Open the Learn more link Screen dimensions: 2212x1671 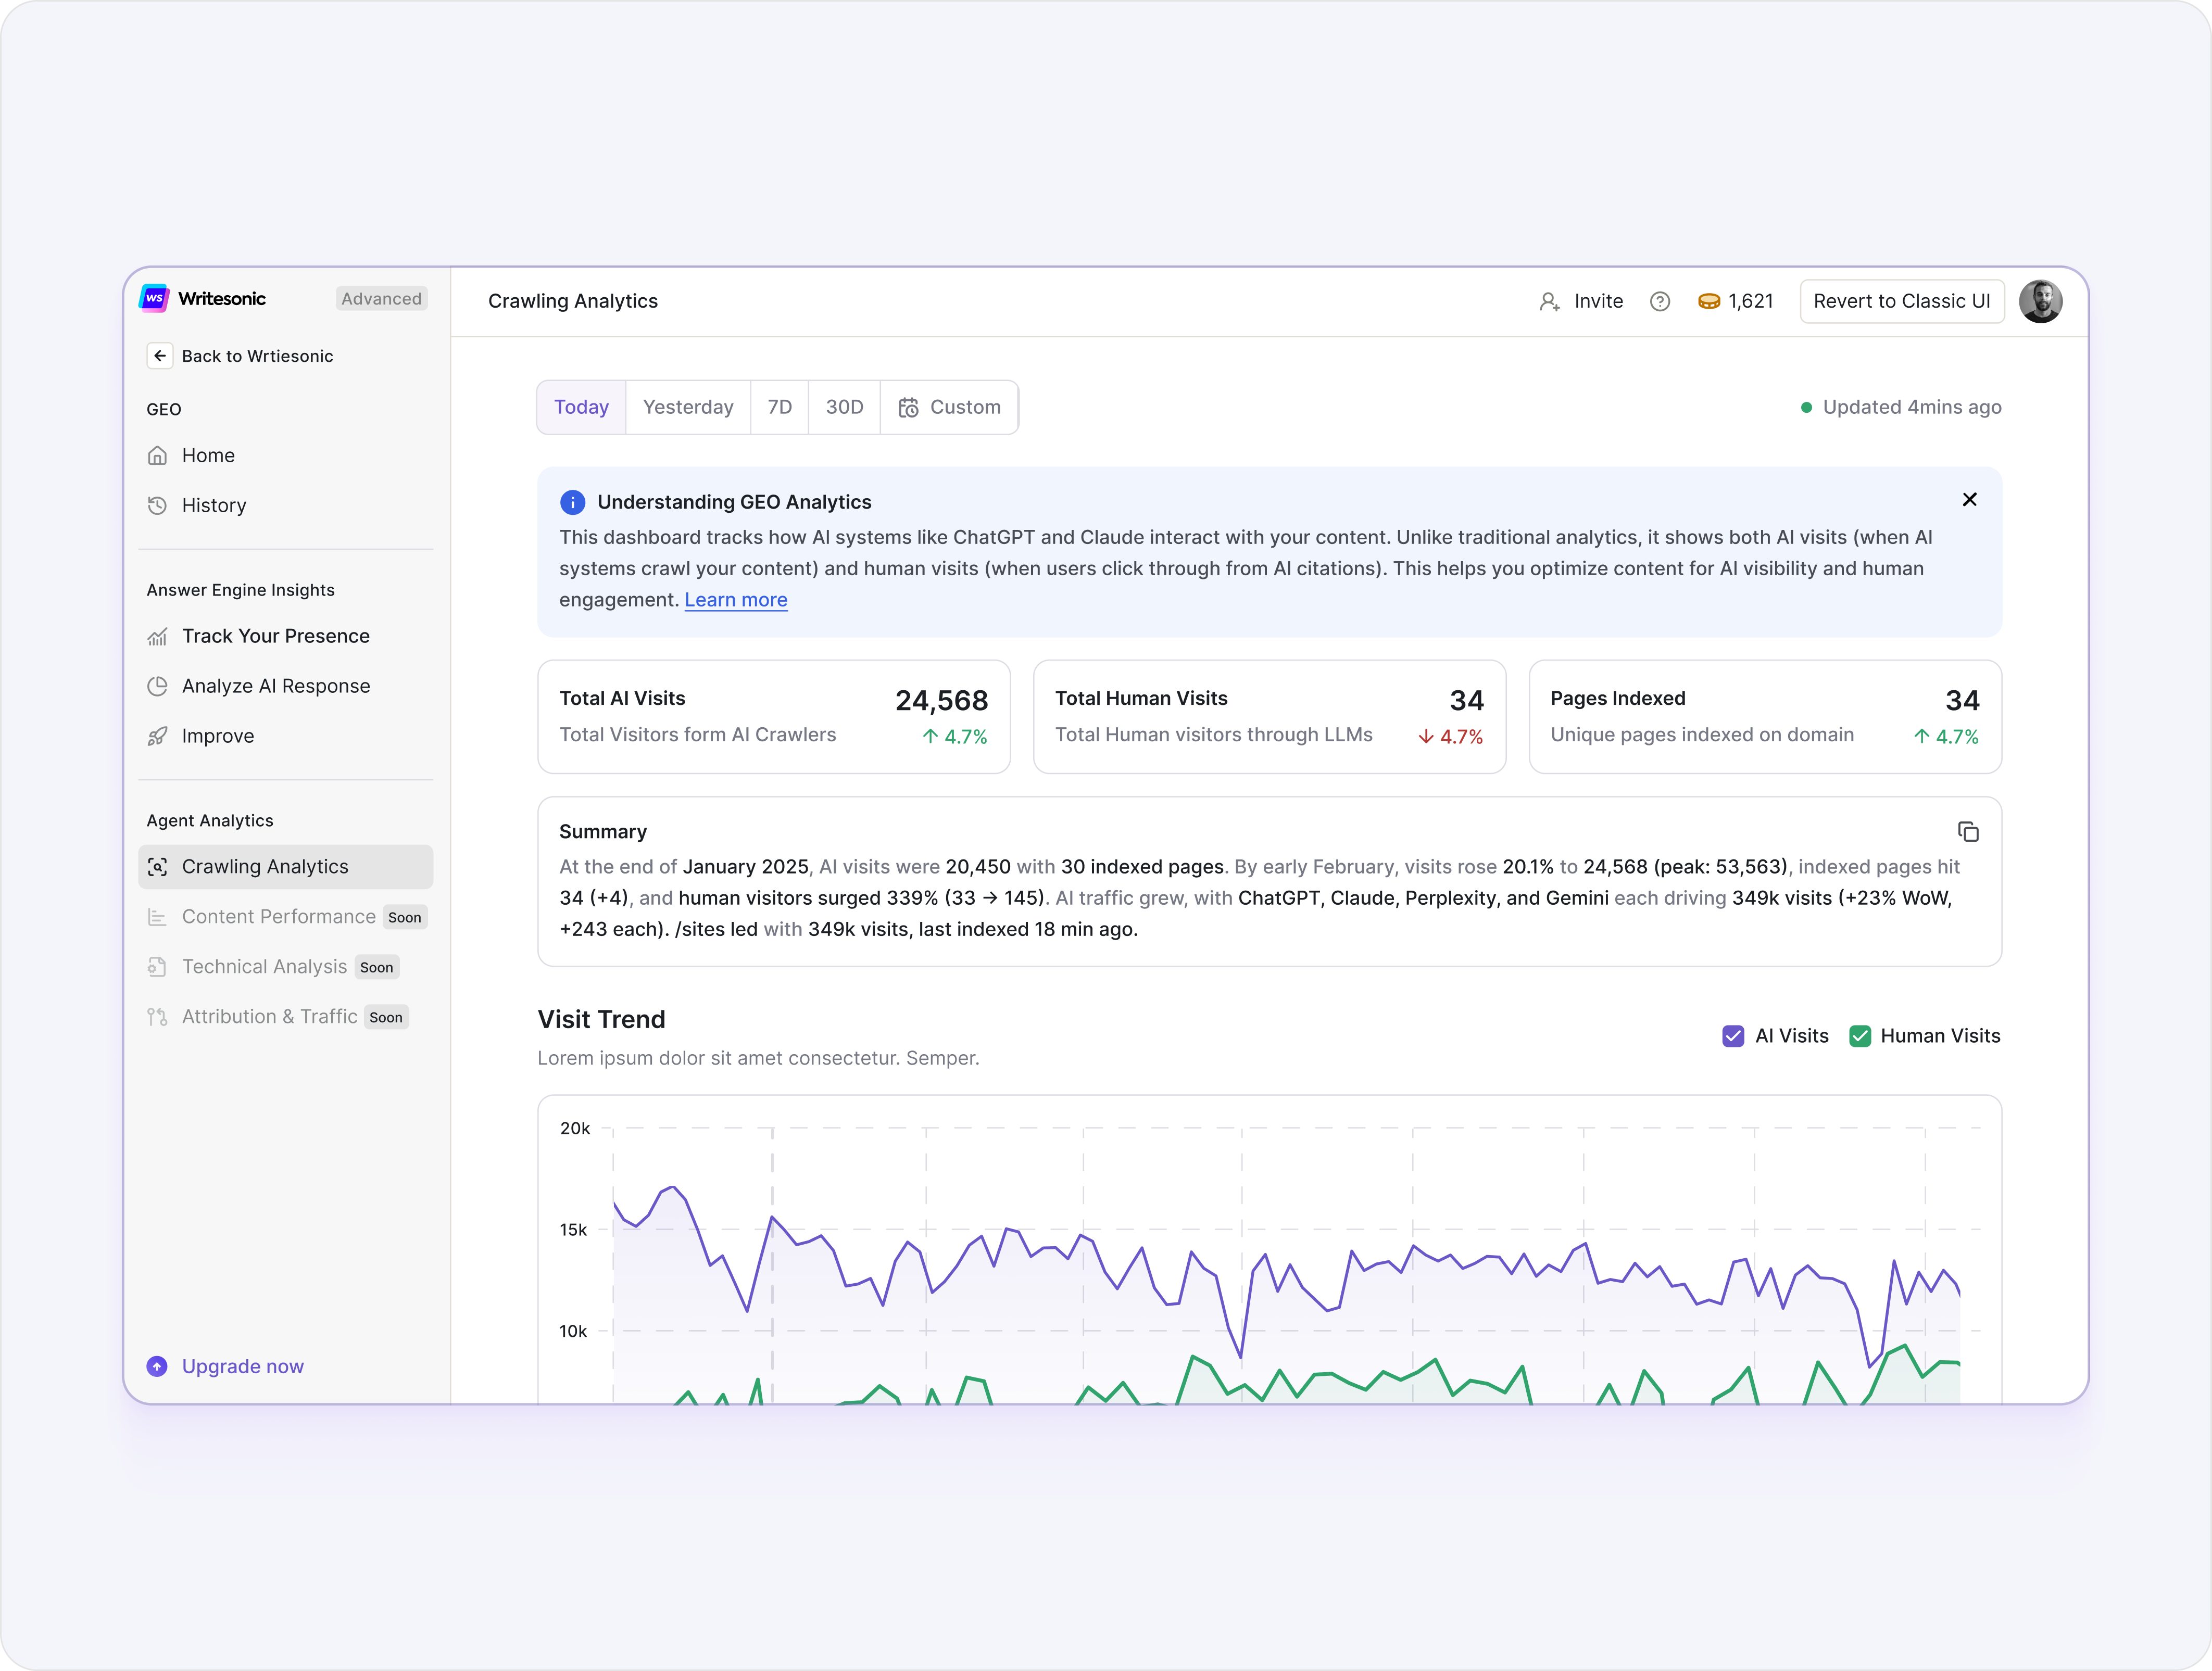pos(735,600)
